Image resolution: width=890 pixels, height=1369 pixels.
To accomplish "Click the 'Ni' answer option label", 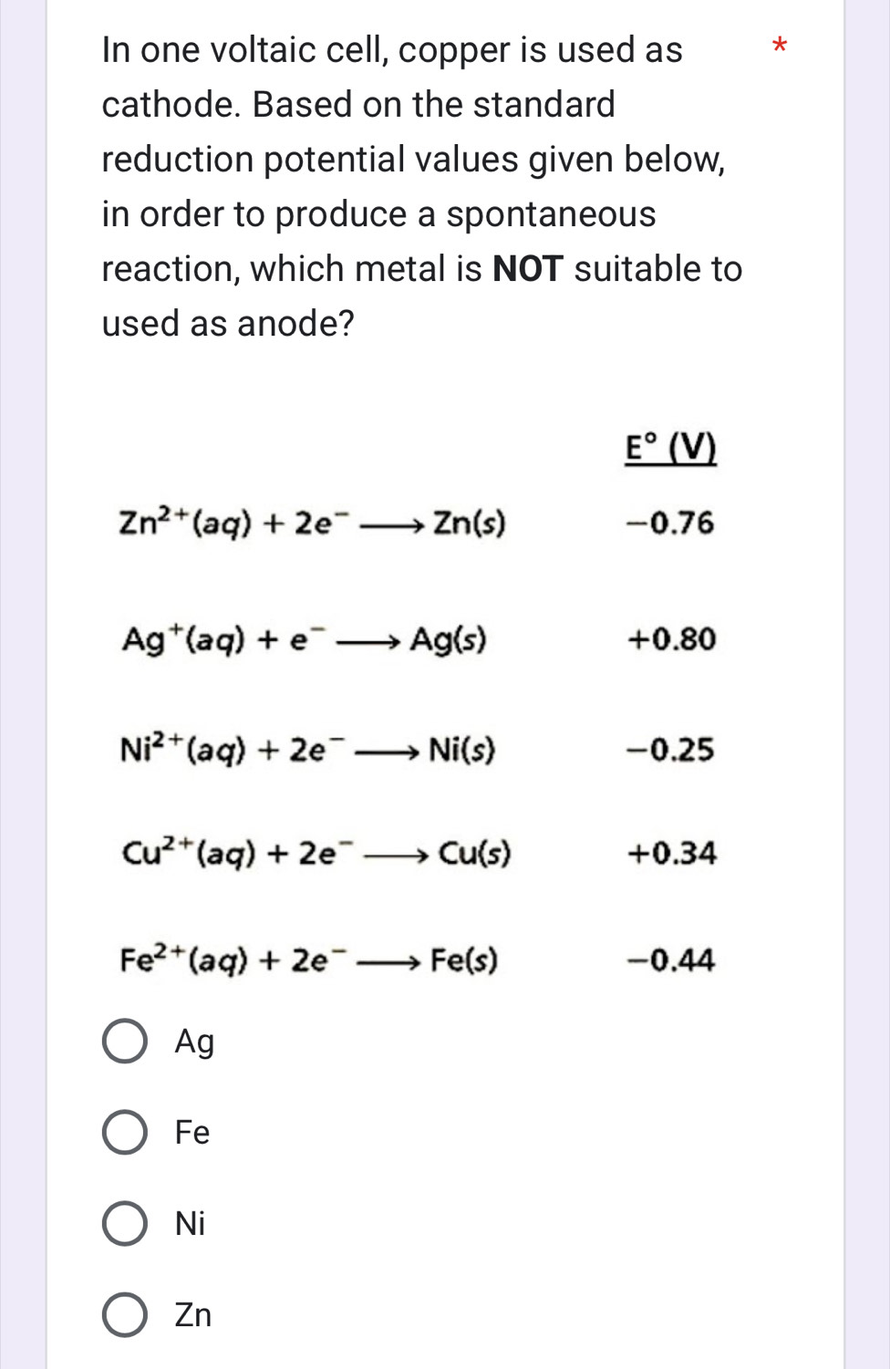I will pyautogui.click(x=191, y=1224).
